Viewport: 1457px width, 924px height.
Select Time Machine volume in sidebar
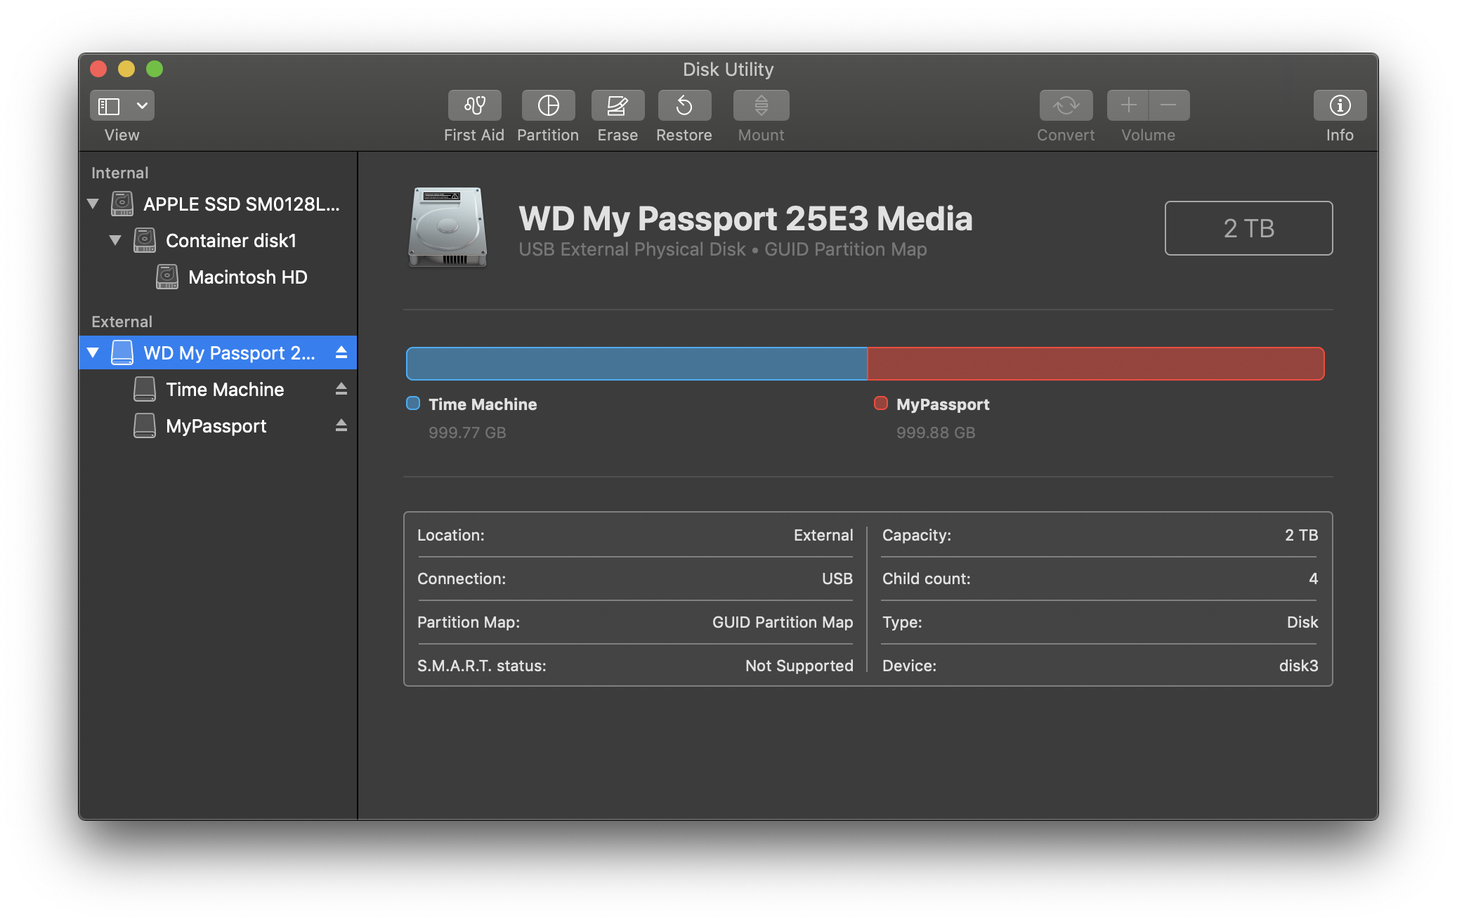point(218,389)
